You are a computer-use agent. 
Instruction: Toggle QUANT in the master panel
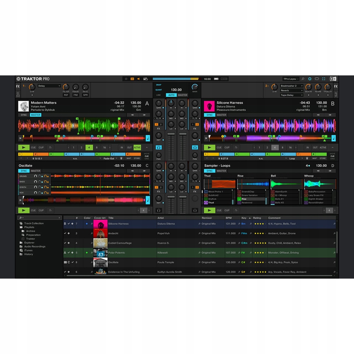pyautogui.click(x=159, y=90)
